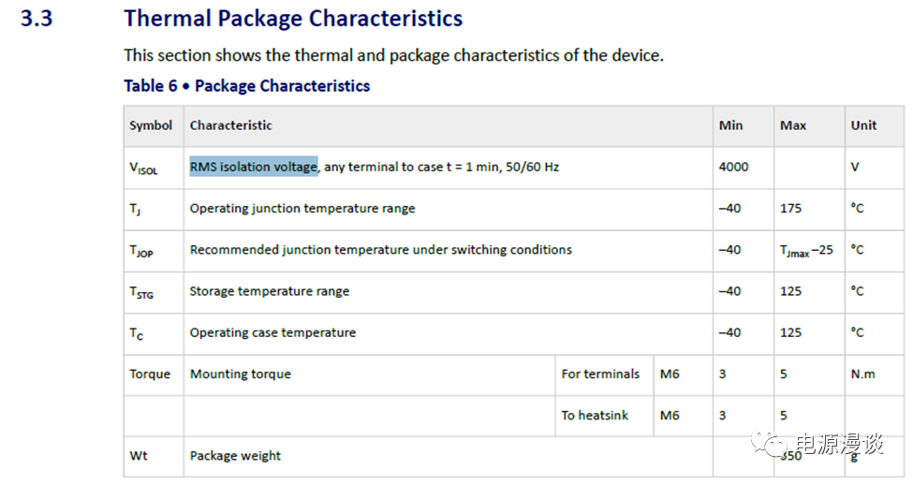913x484 pixels.
Task: Click "Operating junction temperature range" text
Action: tap(302, 208)
